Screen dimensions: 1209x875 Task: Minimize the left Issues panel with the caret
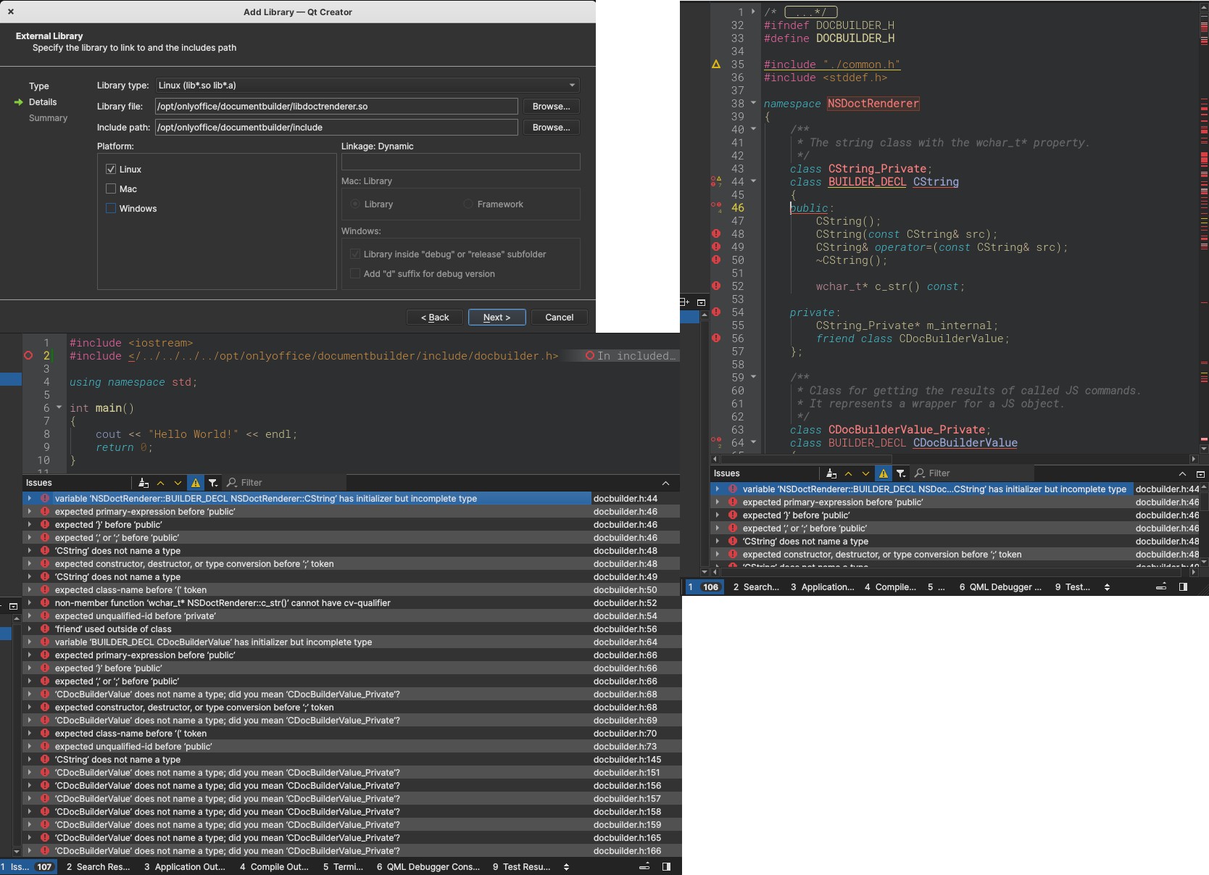(x=665, y=484)
